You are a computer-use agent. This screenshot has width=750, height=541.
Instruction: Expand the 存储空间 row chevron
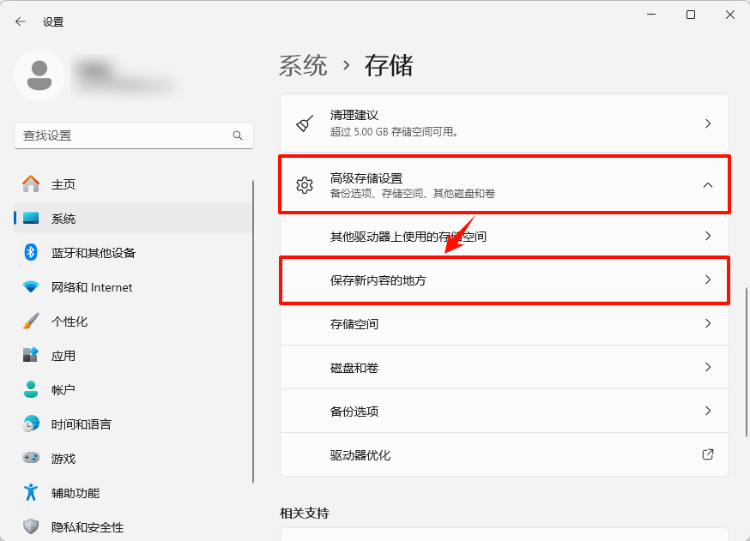tap(708, 323)
